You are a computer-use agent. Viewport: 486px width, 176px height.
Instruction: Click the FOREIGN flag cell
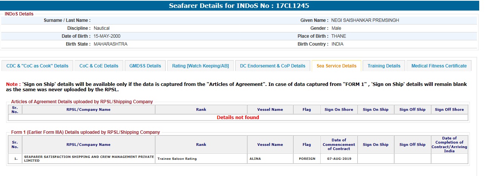(x=306, y=159)
